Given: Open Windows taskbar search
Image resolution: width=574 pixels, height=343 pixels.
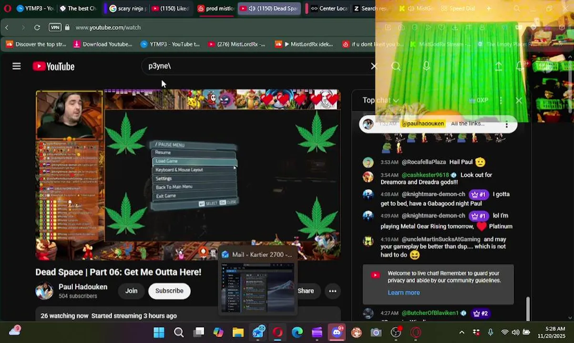Looking at the screenshot, I should 179,332.
